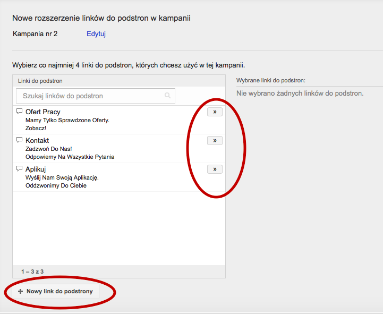Click the speech bubble icon beside Ofert Pracy
This screenshot has width=383, height=314.
coord(20,112)
